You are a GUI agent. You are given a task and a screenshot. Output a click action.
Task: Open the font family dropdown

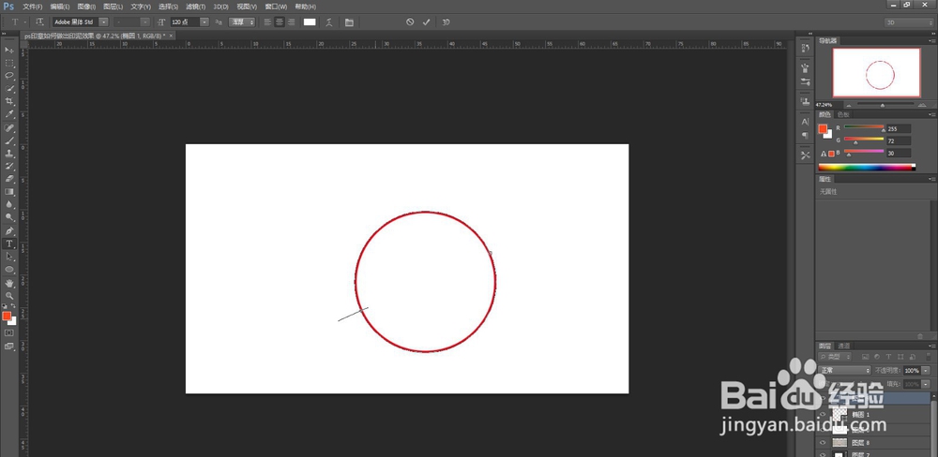(x=103, y=22)
